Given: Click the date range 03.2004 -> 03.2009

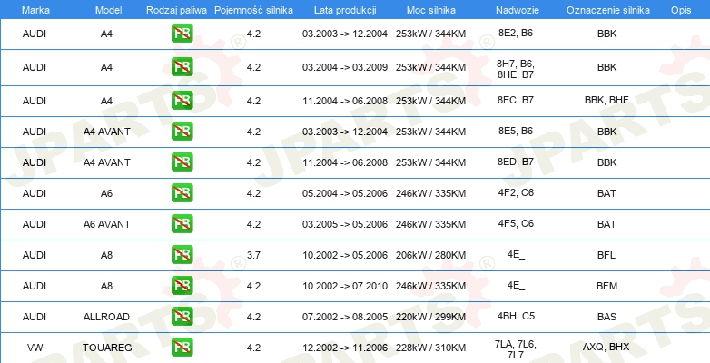Looking at the screenshot, I should click(x=345, y=67).
